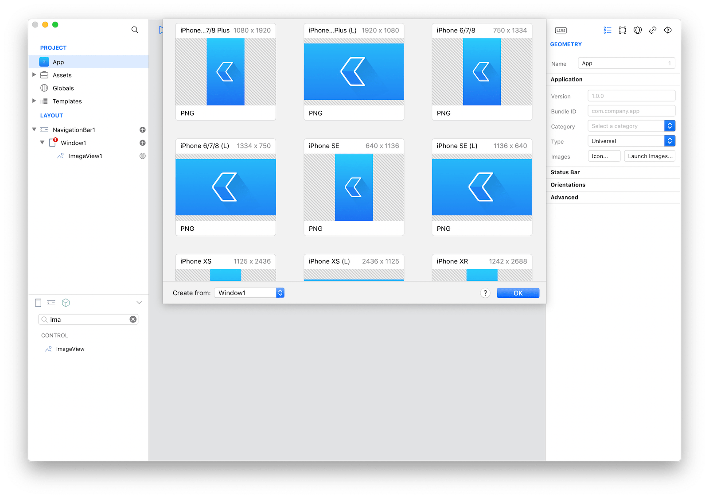The image size is (709, 498).
Task: Select the Window1 icon with red badge
Action: [53, 143]
